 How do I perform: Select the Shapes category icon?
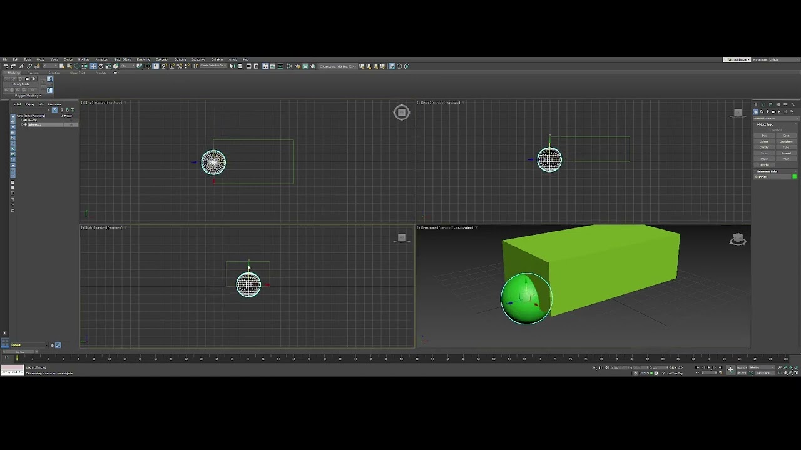[762, 112]
